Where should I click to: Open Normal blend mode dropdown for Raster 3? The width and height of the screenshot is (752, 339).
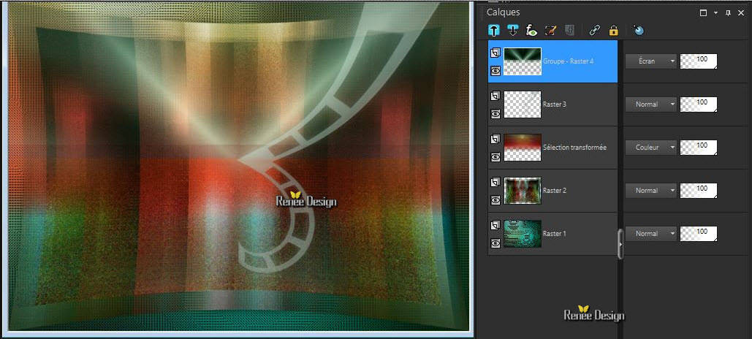(x=651, y=104)
